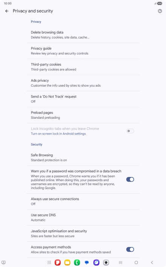Image resolution: width=166 pixels, height=267 pixels.
Task: Tap the recent apps navigation button
Action: pos(120,262)
